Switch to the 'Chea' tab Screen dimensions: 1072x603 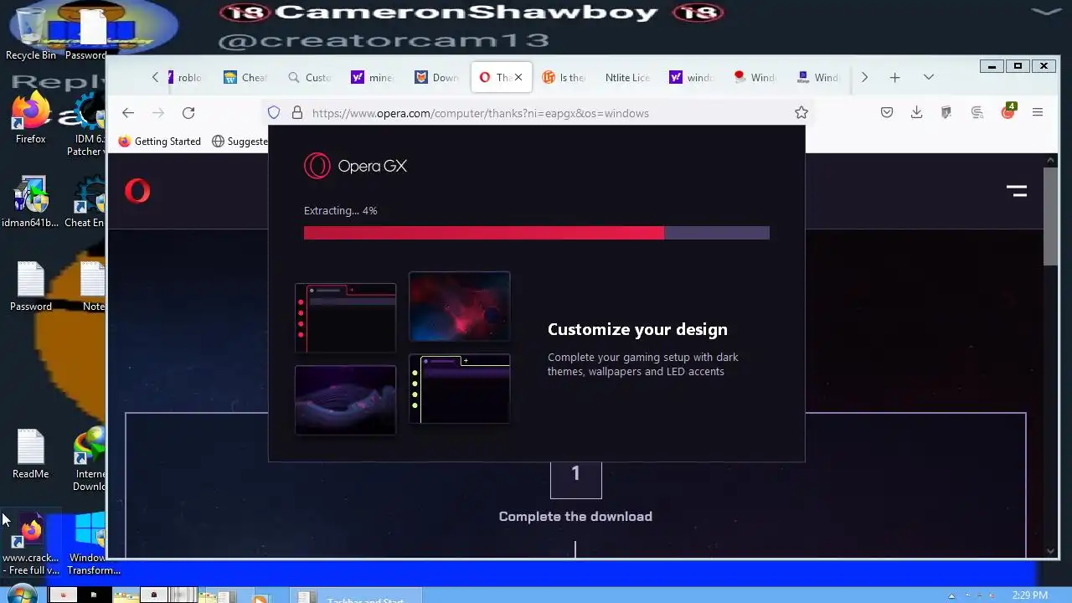click(245, 77)
